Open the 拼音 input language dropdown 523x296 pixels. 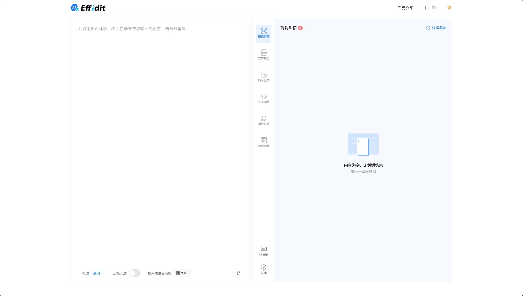(x=182, y=273)
